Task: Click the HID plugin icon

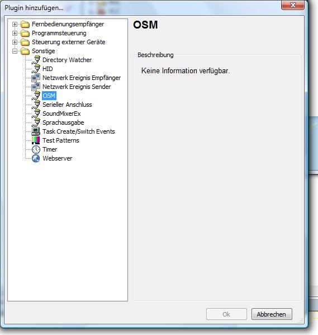Action: (36, 69)
